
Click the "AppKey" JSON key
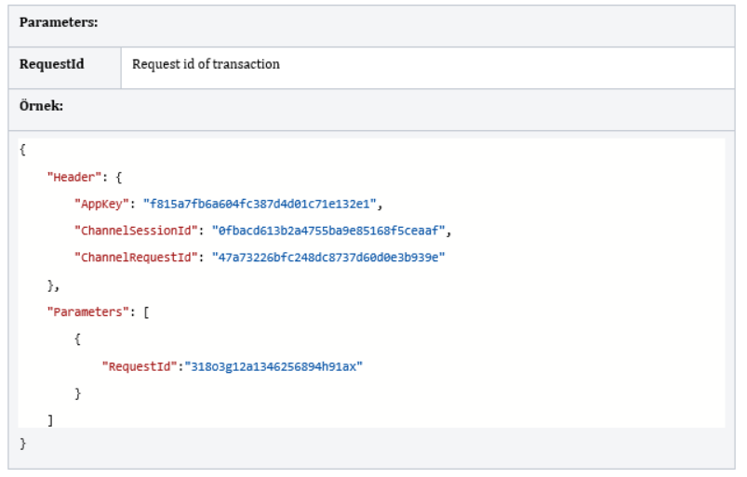click(x=104, y=204)
